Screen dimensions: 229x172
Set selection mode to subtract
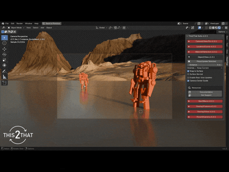9,32
